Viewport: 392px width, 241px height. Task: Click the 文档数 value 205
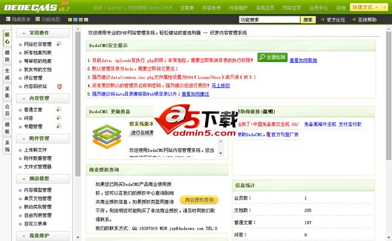[308, 210]
